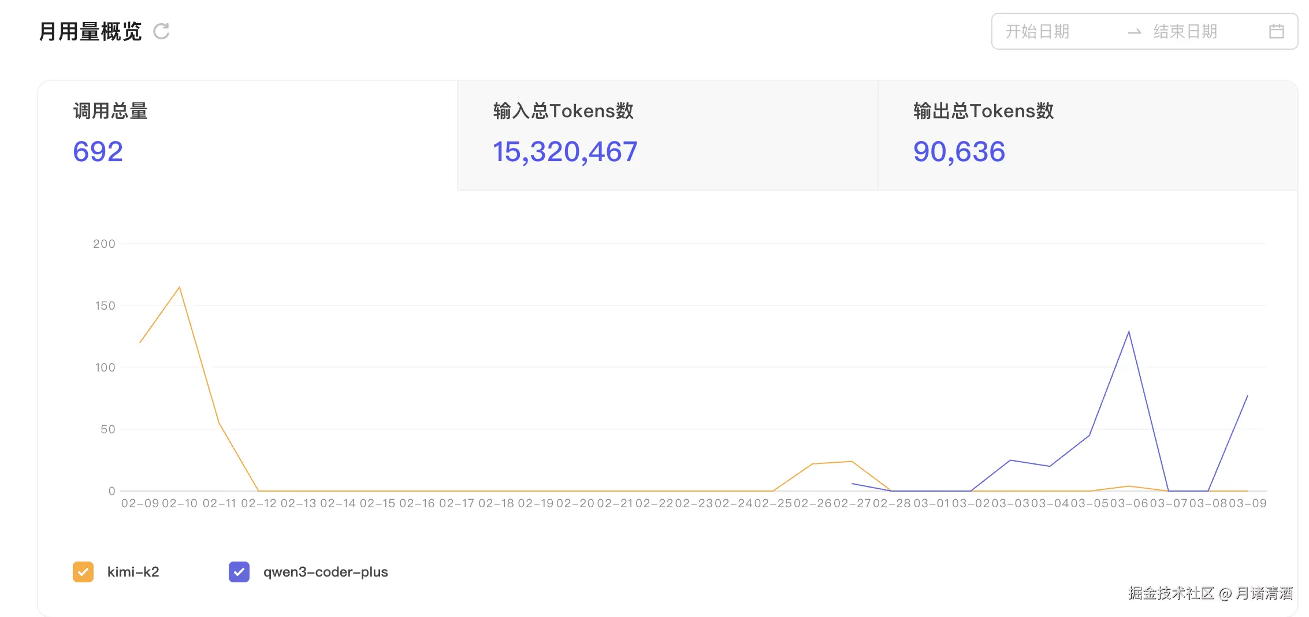
Task: Click the 03-06 peak on purple line
Action: point(1129,332)
